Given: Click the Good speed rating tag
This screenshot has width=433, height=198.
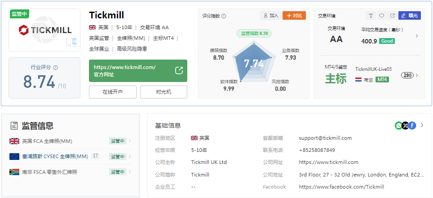Looking at the screenshot, I should 387,41.
